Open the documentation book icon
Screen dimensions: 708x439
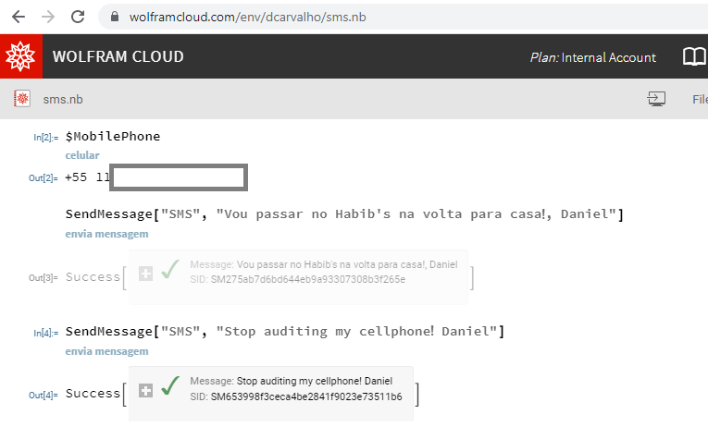coord(694,56)
